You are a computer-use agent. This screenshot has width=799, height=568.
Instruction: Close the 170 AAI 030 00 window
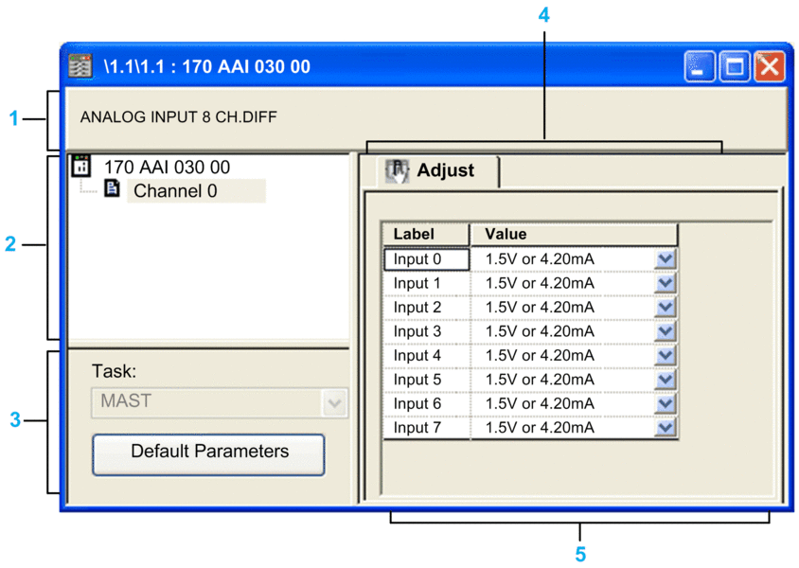[769, 66]
